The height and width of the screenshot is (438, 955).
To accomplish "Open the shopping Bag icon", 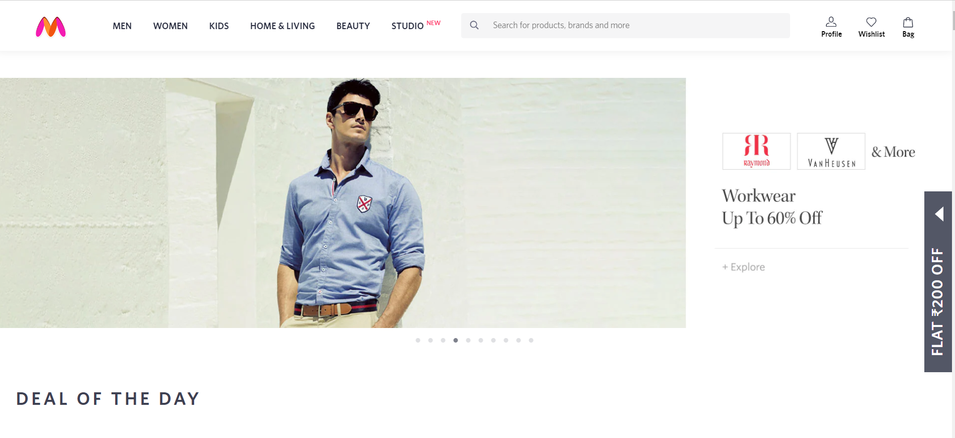I will (x=908, y=27).
